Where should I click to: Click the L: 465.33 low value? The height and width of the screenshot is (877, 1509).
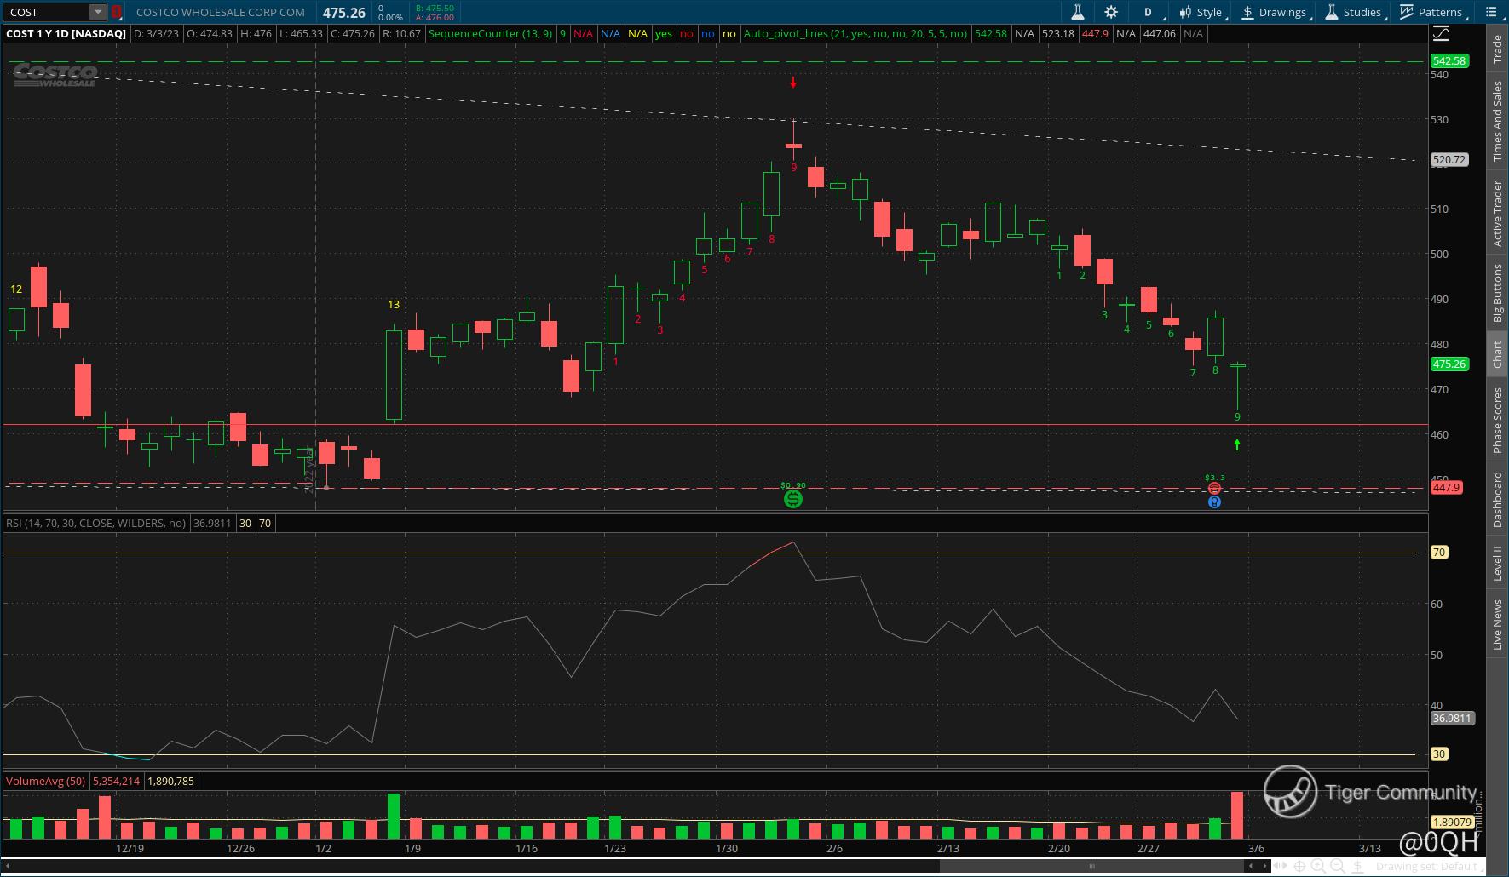(x=301, y=34)
